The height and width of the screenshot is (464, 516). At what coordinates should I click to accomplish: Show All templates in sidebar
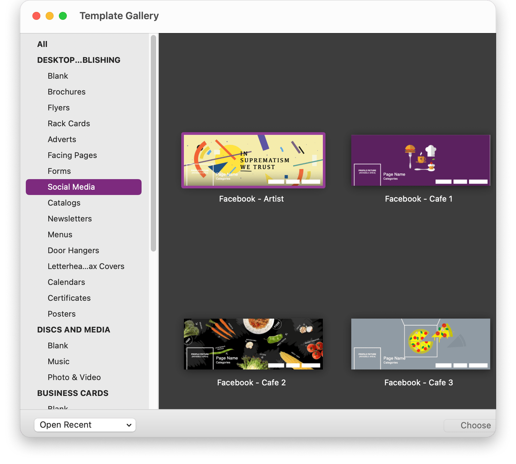[x=42, y=44]
